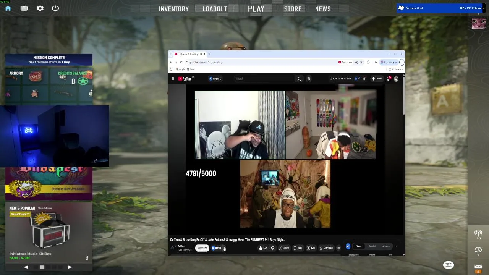Search with voice microphone on YouTube

(x=309, y=79)
